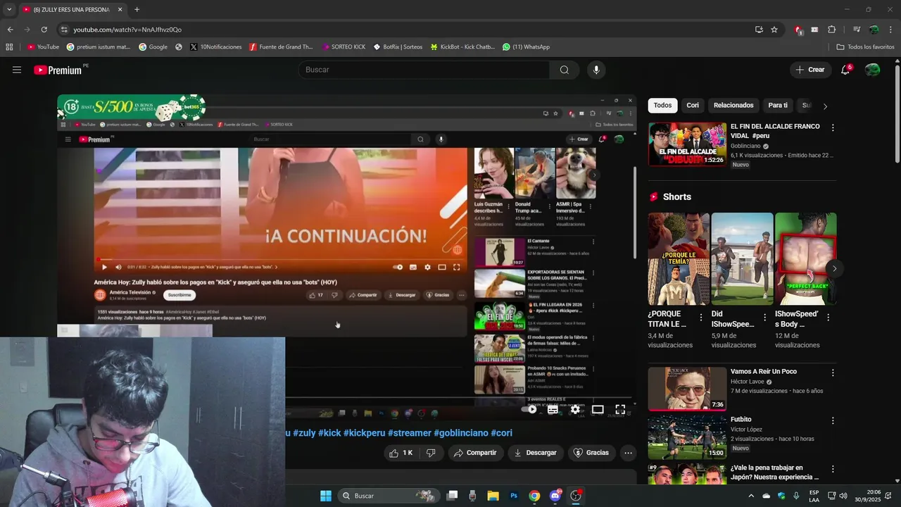
Task: Show hidden system tray icons
Action: pos(750,496)
